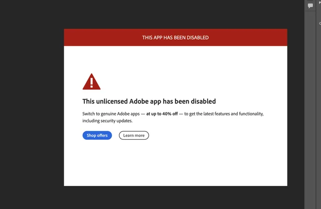Click the 'including security updates' text line
Screen dimensions: 321x209
(107, 121)
